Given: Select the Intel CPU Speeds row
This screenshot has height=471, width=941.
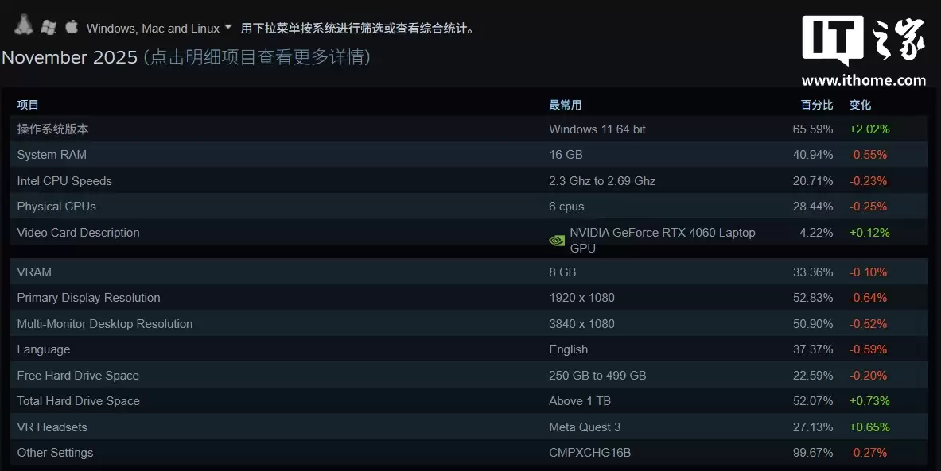Looking at the screenshot, I should (64, 180).
